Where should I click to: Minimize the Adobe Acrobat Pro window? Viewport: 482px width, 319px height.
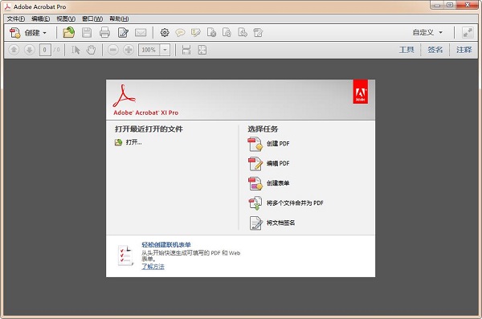[x=437, y=5]
